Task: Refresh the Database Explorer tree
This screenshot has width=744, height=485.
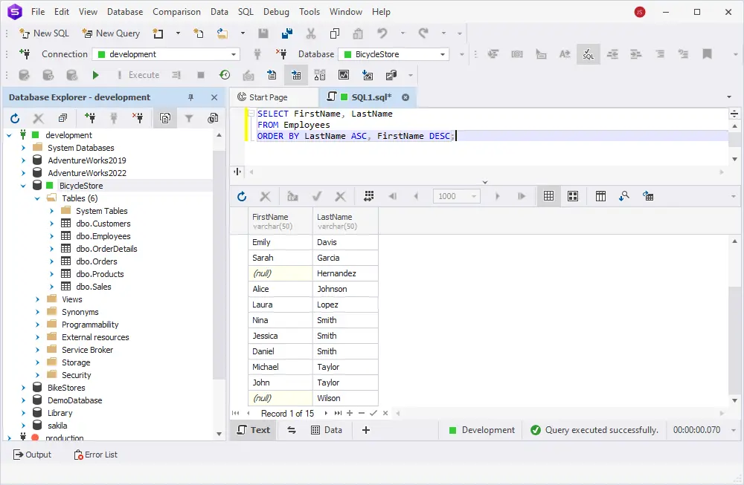Action: pyautogui.click(x=15, y=118)
